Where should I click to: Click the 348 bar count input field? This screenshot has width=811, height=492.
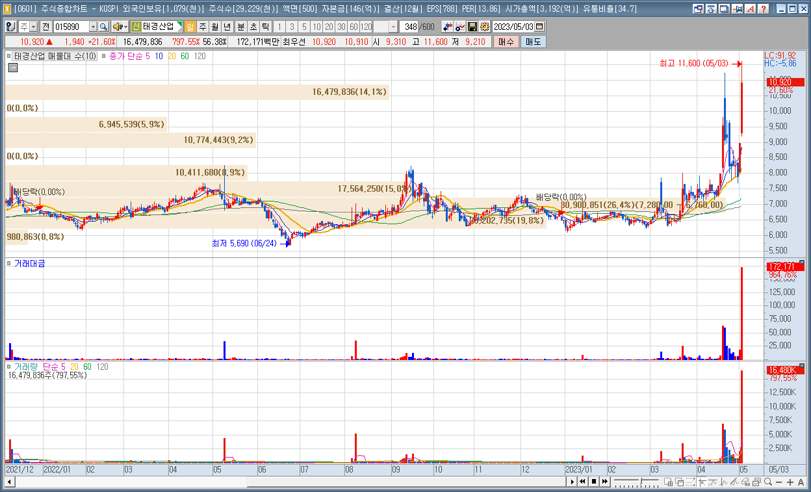pos(410,27)
